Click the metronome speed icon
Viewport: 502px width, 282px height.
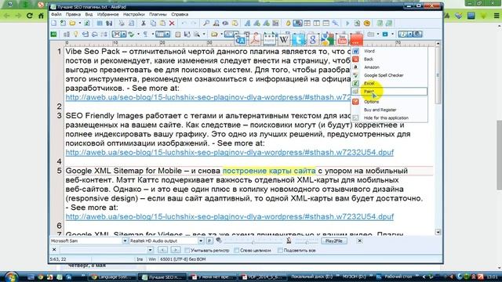(x=289, y=240)
